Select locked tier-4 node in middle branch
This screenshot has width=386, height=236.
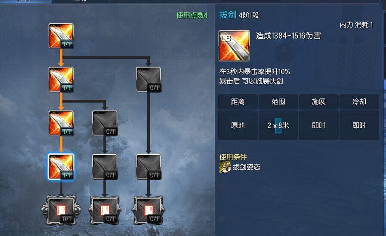(105, 167)
